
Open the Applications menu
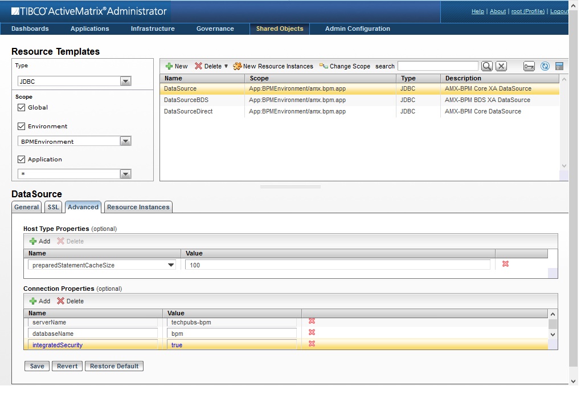coord(89,29)
